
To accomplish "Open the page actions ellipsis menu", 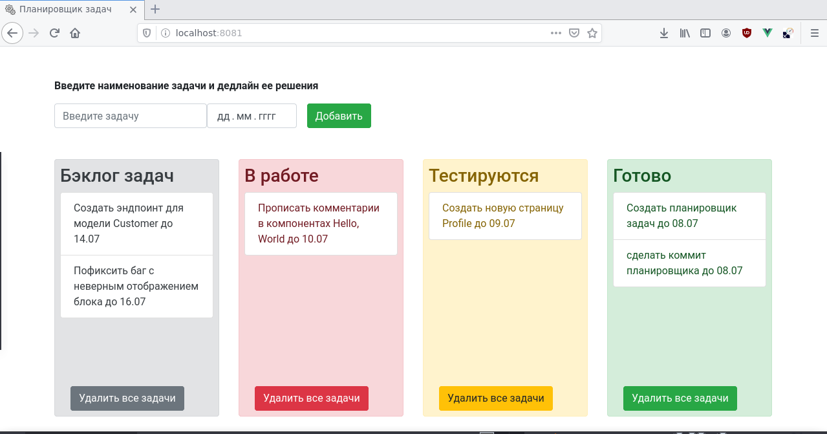I will (555, 33).
